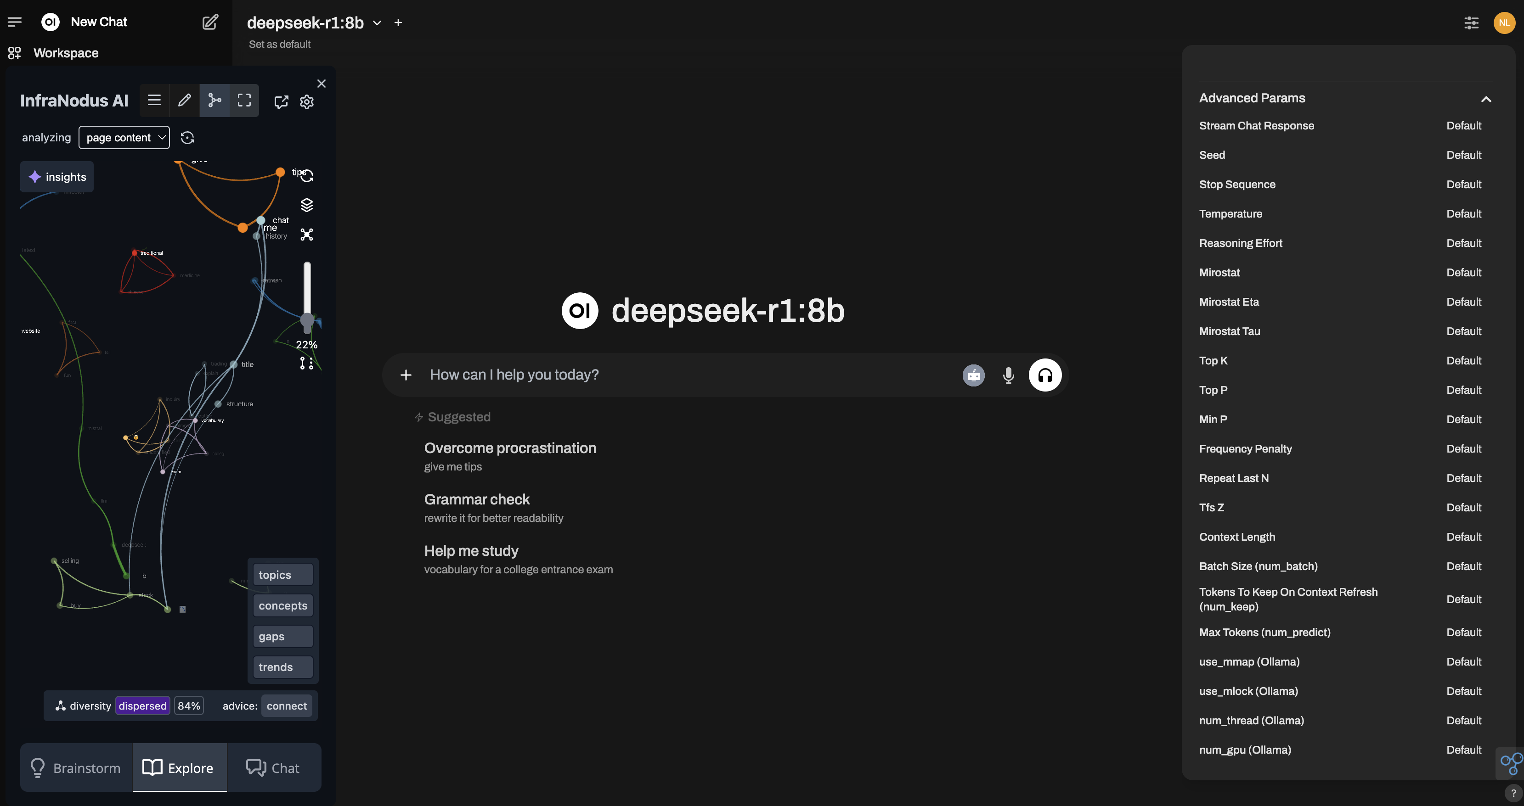The height and width of the screenshot is (806, 1524).
Task: Click the InfraNodus list menu icon
Action: 154,101
